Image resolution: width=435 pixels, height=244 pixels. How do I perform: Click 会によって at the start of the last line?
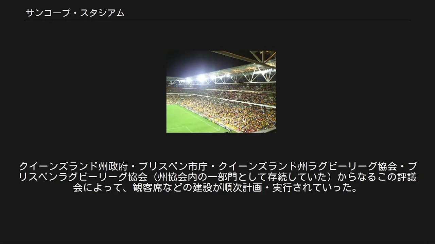pyautogui.click(x=93, y=187)
